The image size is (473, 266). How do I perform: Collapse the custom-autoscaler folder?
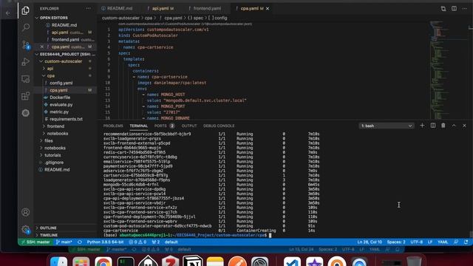[64, 61]
